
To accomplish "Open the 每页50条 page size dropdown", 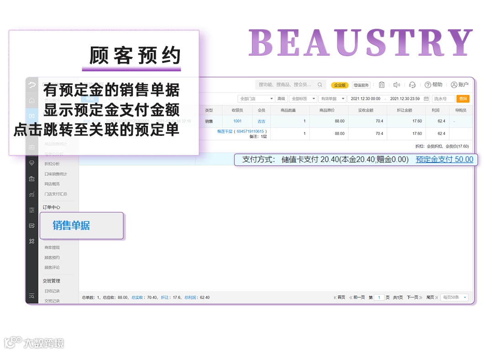I will coord(455,297).
